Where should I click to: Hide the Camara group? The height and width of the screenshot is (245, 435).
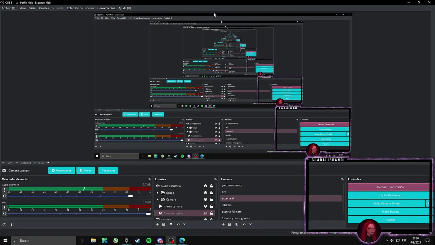tap(205, 199)
